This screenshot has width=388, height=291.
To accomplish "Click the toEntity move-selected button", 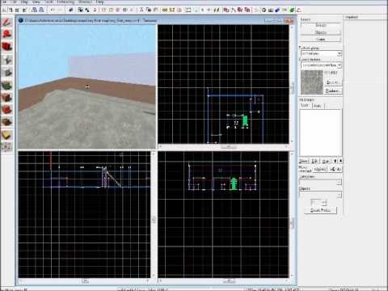I will 335,169.
